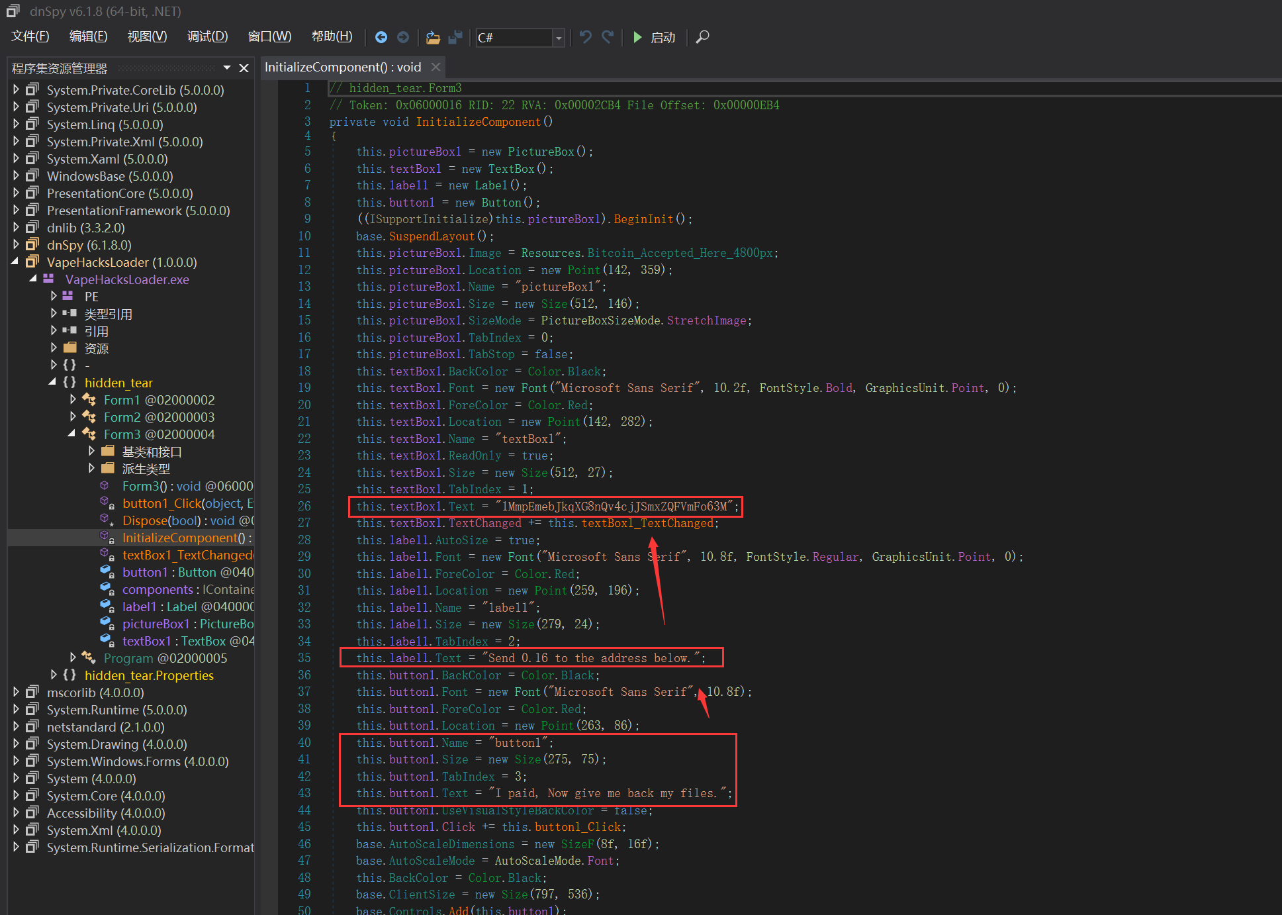Click the "Send 0.16 to the address below." string

point(590,658)
